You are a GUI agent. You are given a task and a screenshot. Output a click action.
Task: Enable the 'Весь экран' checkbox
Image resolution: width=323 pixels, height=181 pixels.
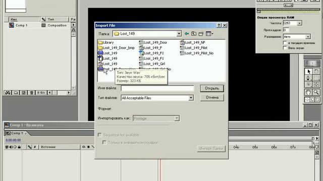(285, 48)
